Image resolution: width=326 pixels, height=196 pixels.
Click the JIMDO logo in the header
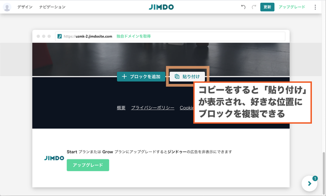161,7
